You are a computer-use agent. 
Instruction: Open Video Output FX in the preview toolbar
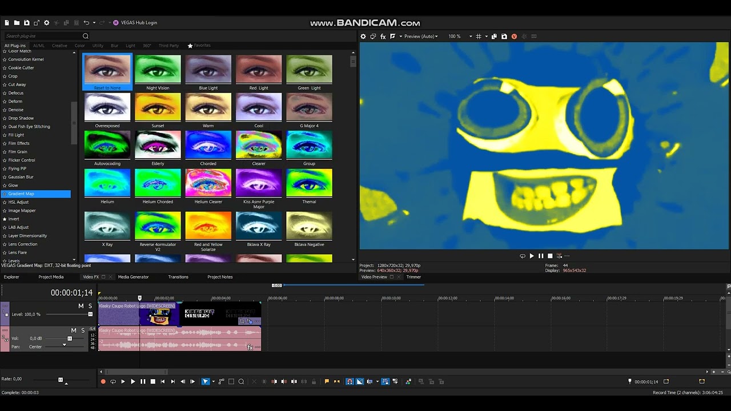click(383, 37)
